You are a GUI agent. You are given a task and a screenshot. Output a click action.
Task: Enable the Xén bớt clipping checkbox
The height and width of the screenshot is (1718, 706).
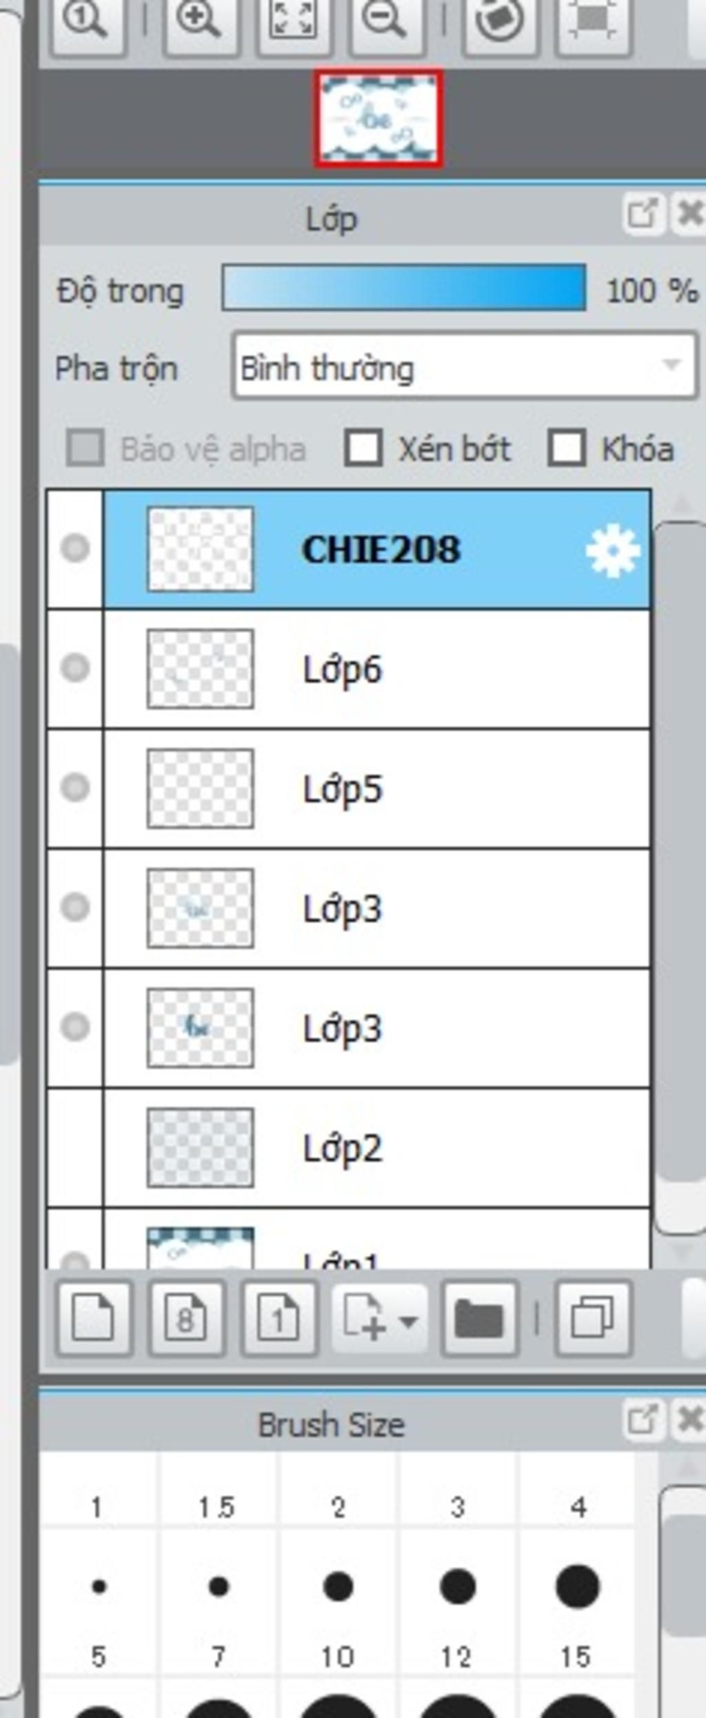(363, 448)
